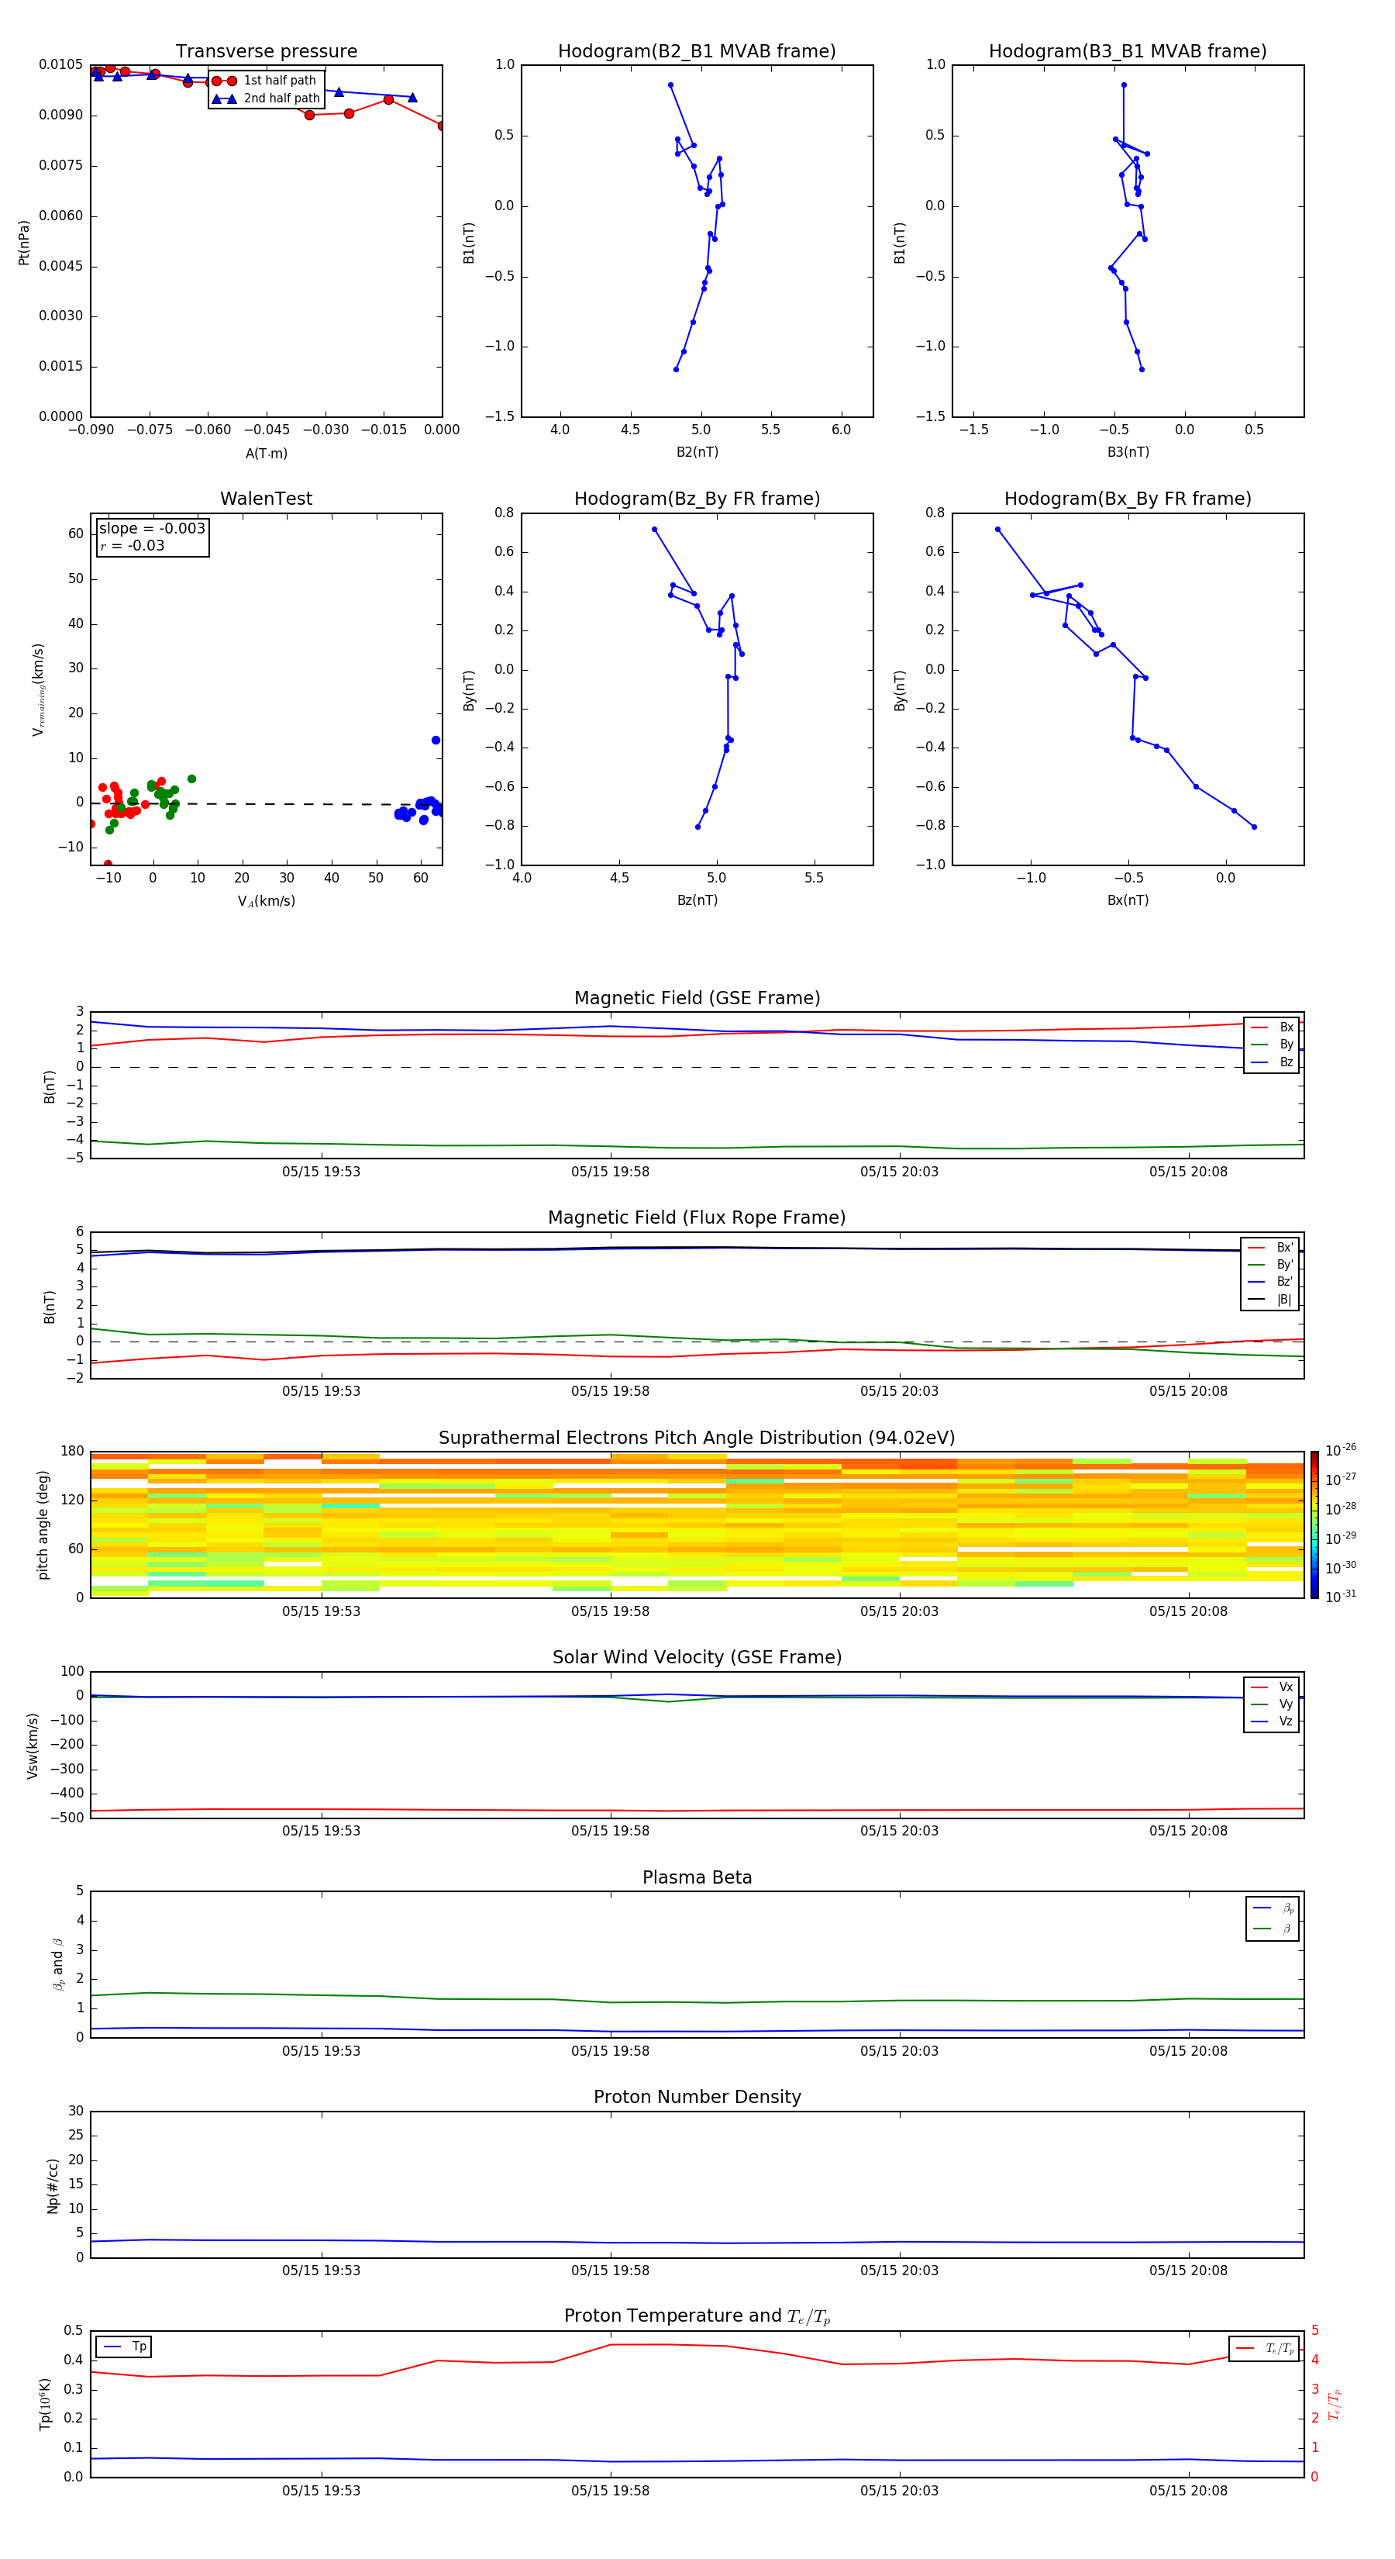Click the isolated blue outlier dot in WalenTest
The width and height of the screenshot is (1395, 2559).
[x=436, y=740]
